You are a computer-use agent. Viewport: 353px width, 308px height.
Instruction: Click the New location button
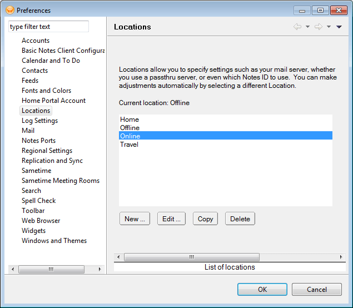(x=135, y=218)
